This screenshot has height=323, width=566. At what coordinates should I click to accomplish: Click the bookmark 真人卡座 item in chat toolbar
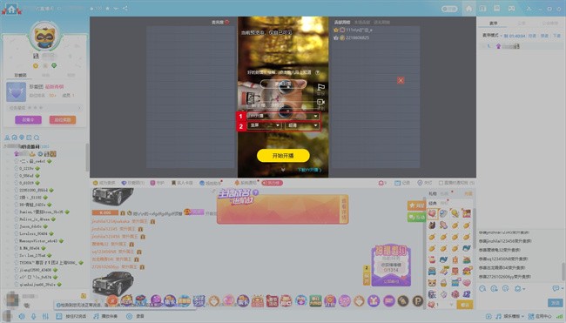[182, 183]
